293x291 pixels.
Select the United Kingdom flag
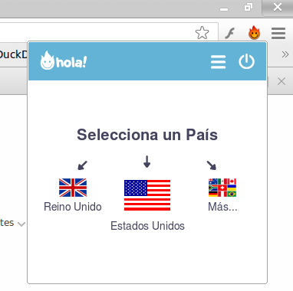tap(73, 188)
